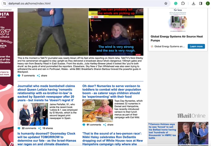This screenshot has width=211, height=146.
Task: Open the Eamonn Holmes HMRC tax battle link
Action: click(x=162, y=131)
